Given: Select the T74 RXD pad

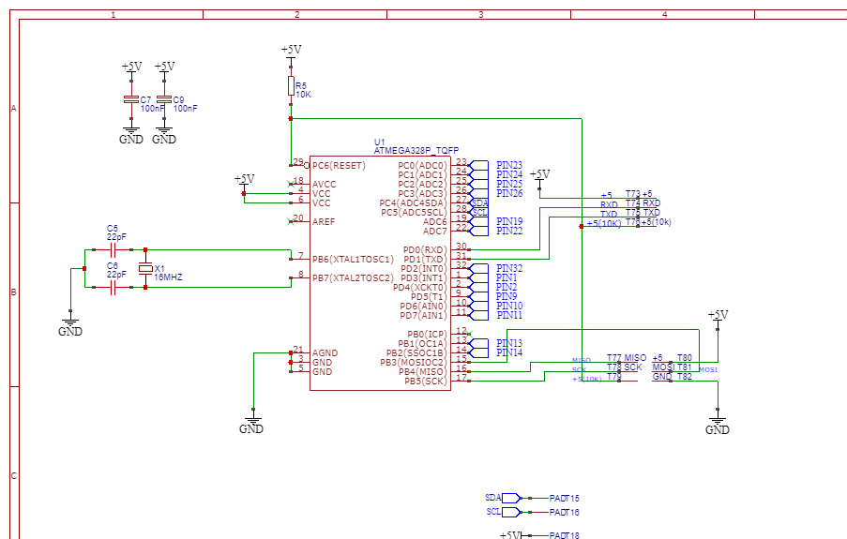Looking at the screenshot, I should (x=643, y=203).
